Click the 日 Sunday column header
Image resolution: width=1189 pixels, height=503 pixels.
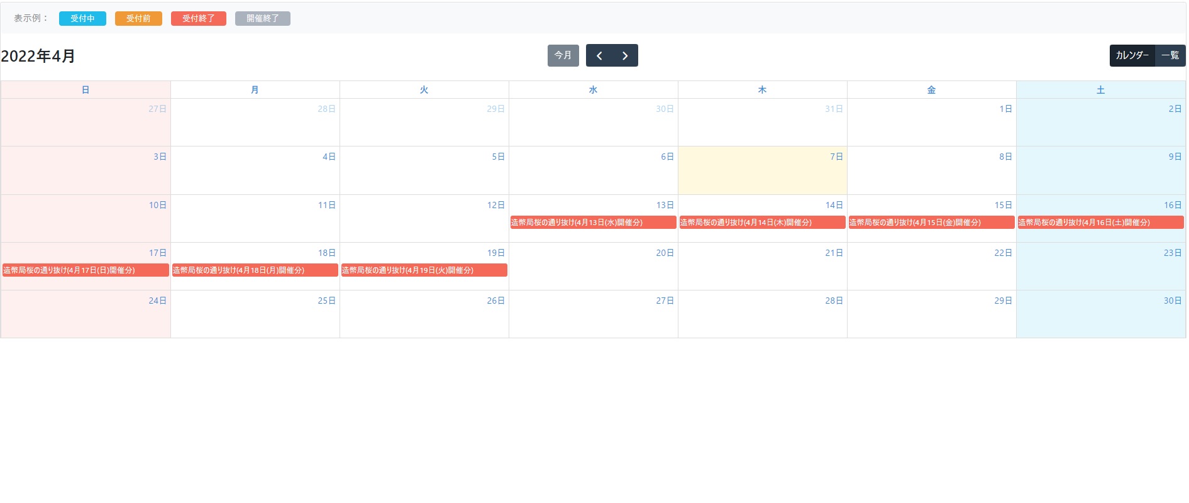click(x=86, y=90)
